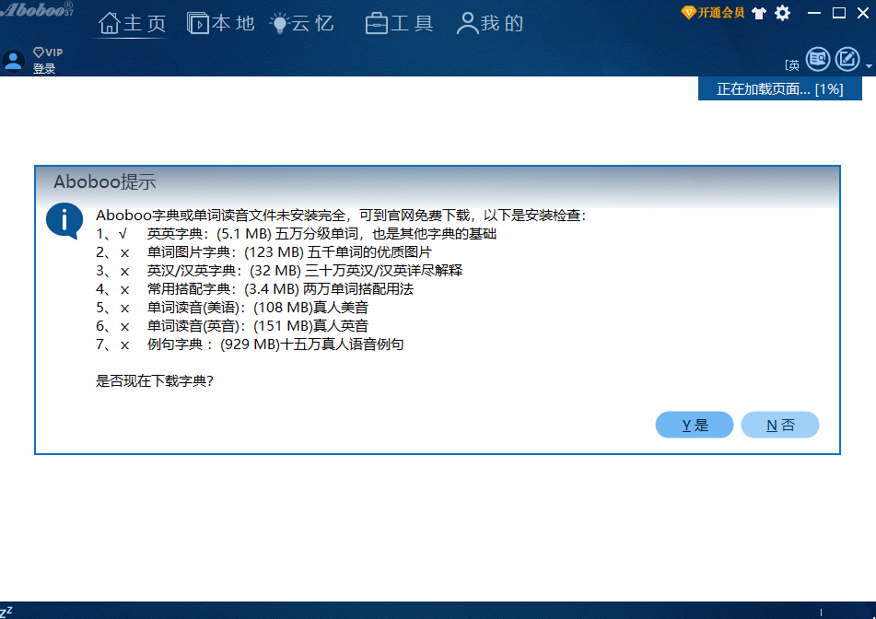Open settings gear icon
The image size is (876, 619).
783,13
